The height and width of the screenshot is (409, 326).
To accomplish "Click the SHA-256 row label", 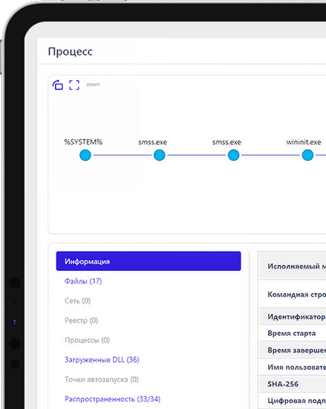I will pos(283,384).
